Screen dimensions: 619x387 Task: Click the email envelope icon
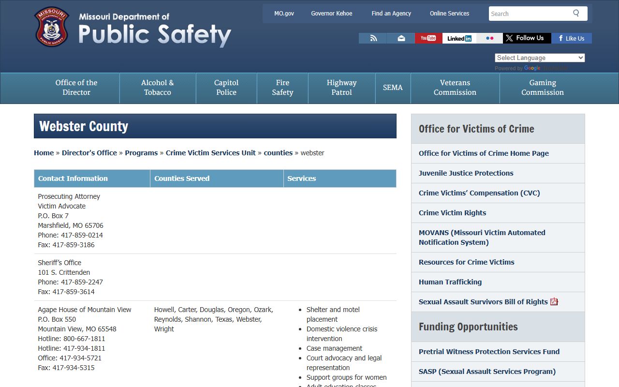pyautogui.click(x=401, y=38)
